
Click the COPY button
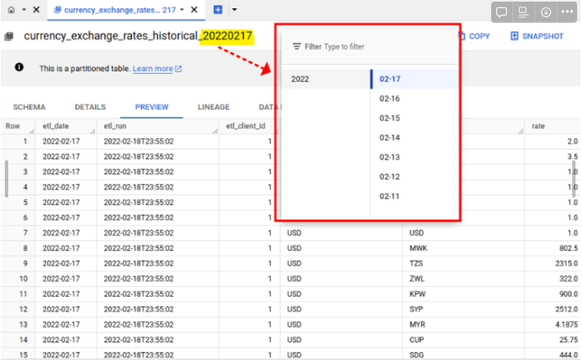tap(475, 36)
